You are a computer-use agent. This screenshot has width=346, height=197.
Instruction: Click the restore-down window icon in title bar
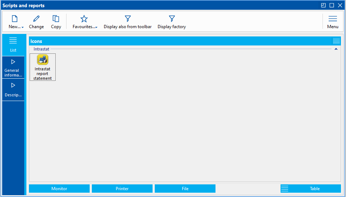coord(323,5)
